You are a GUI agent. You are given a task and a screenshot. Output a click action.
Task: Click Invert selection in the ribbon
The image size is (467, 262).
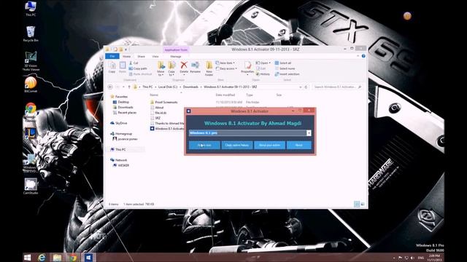[287, 74]
